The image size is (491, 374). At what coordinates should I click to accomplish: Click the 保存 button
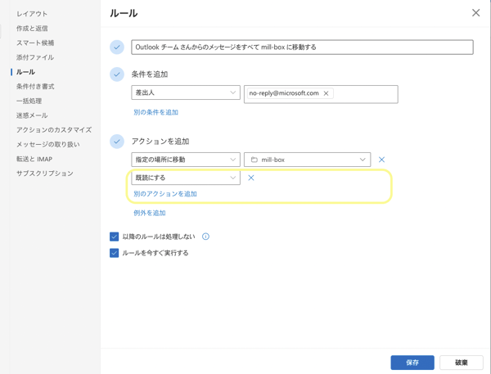coord(412,363)
